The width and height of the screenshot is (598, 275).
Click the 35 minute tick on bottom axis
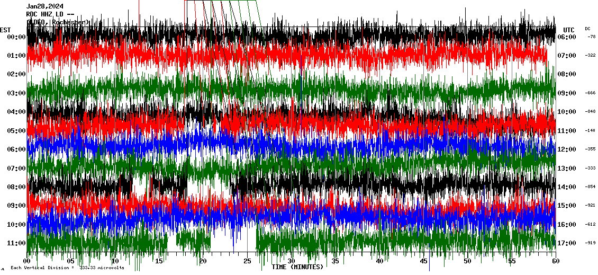point(336,261)
